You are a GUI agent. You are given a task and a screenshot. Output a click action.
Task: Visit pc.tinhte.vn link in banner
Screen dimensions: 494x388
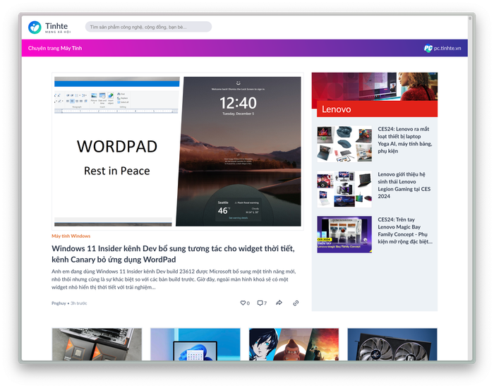coord(447,48)
